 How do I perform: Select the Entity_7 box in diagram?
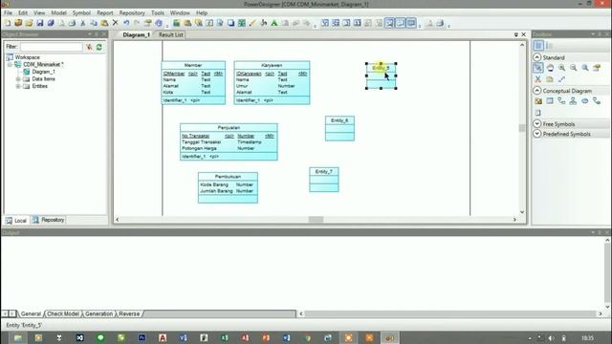pyautogui.click(x=324, y=180)
